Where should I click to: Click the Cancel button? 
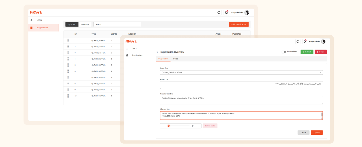(303, 132)
